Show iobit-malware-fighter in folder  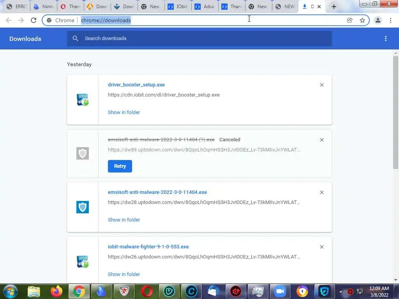[124, 274]
